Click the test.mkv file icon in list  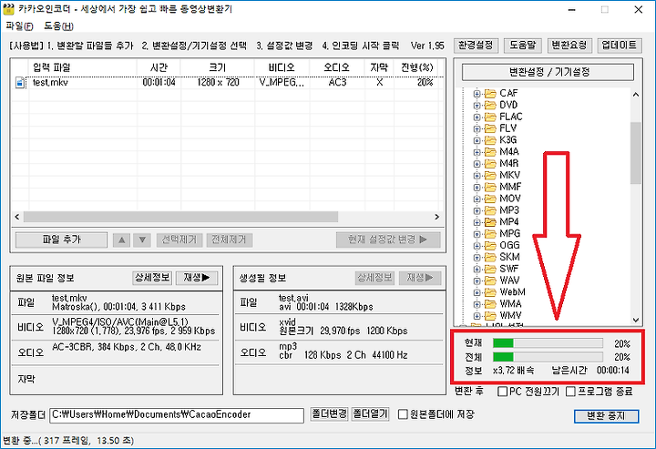(x=20, y=82)
